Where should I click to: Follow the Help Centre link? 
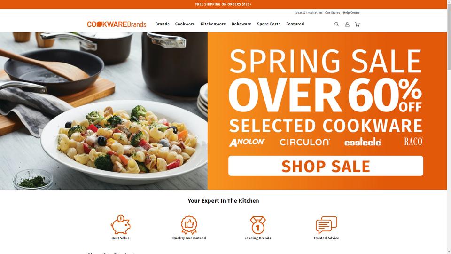(x=351, y=13)
